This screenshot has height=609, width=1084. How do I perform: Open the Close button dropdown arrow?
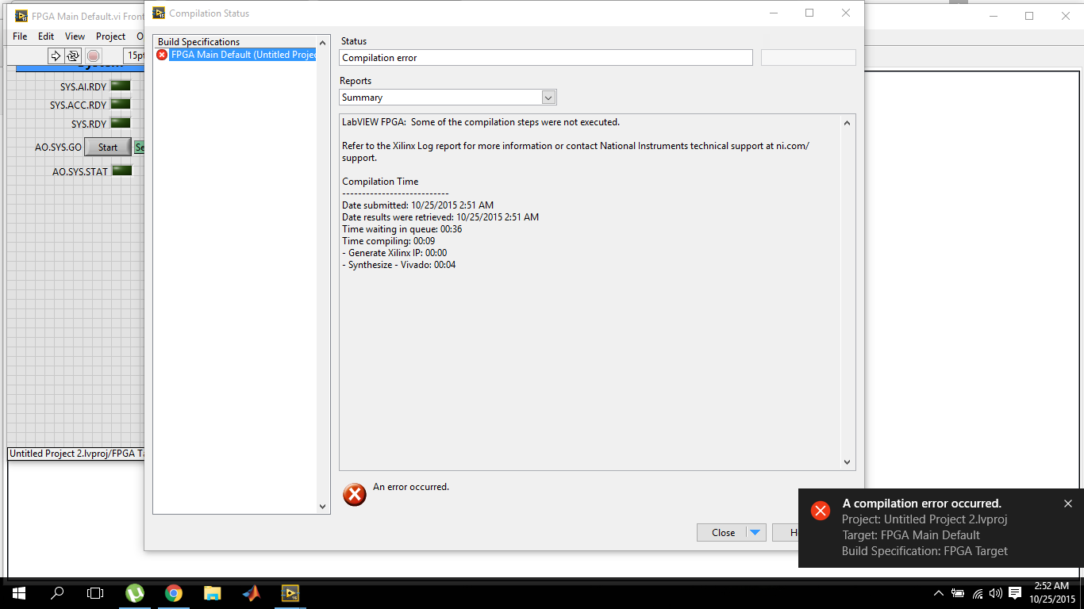(755, 533)
